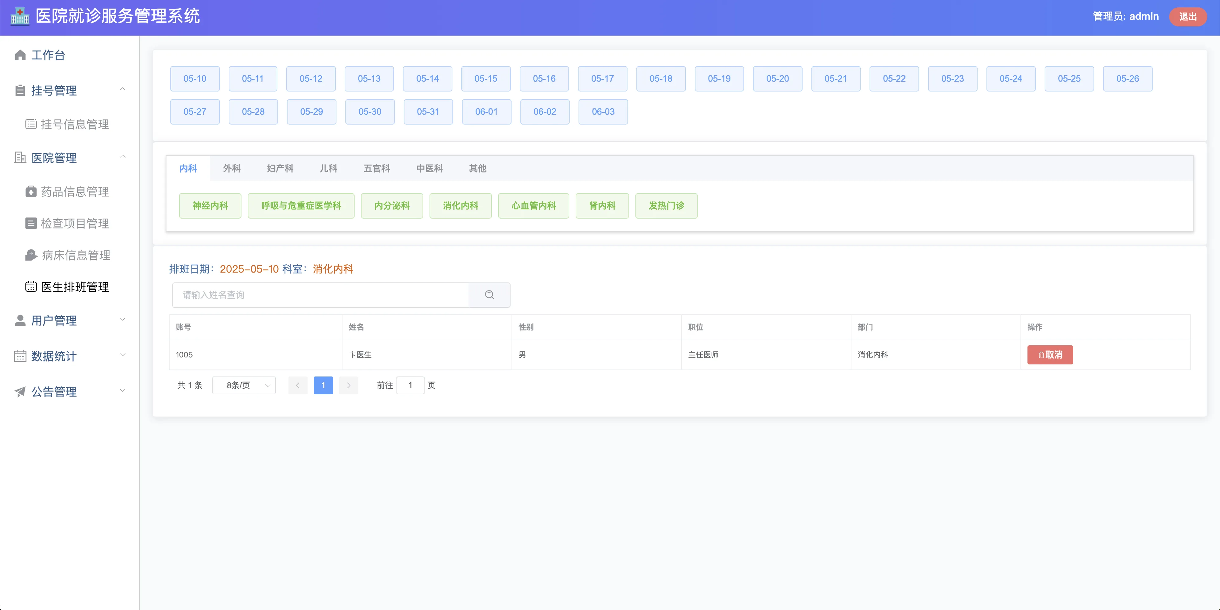Click the 检查项目管理 list icon
This screenshot has width=1220, height=610.
(31, 223)
